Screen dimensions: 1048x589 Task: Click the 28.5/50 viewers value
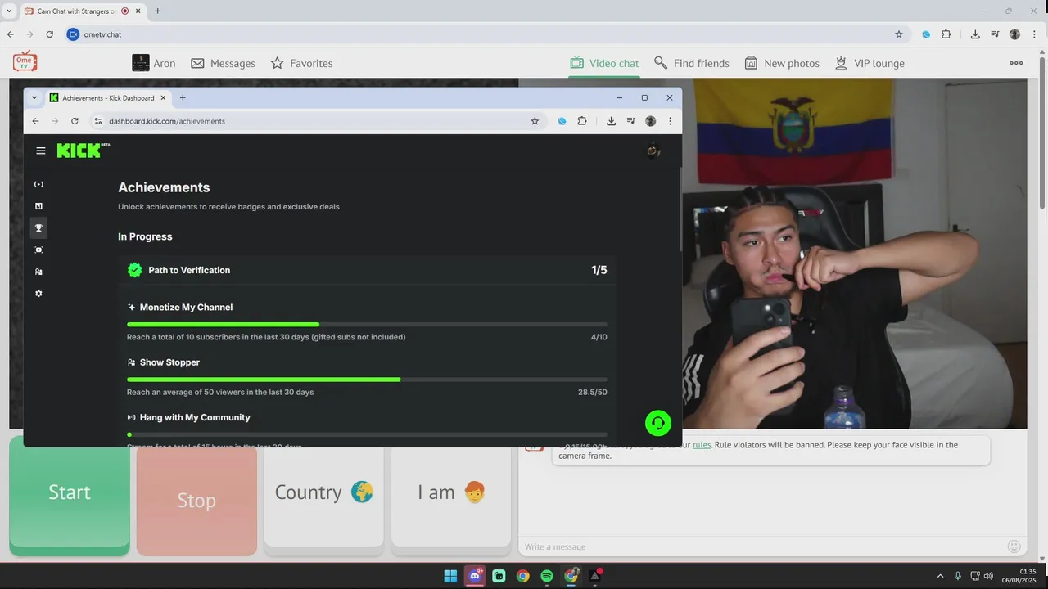[x=593, y=392]
